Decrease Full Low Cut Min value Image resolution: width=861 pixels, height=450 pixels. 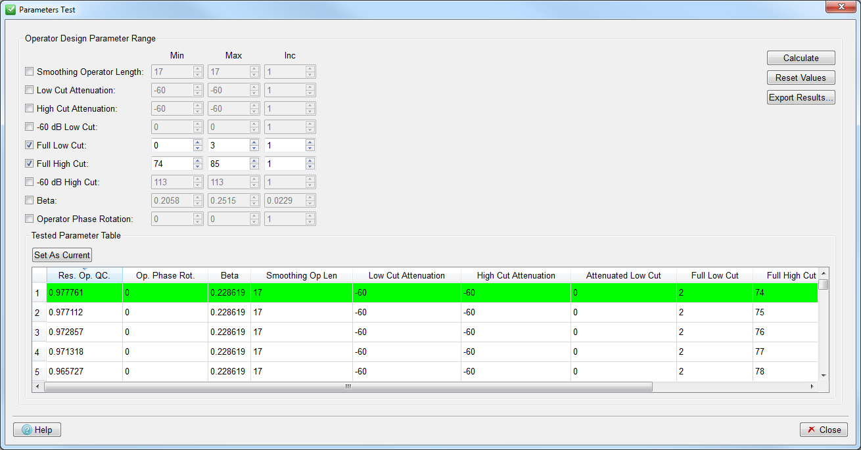[198, 148]
